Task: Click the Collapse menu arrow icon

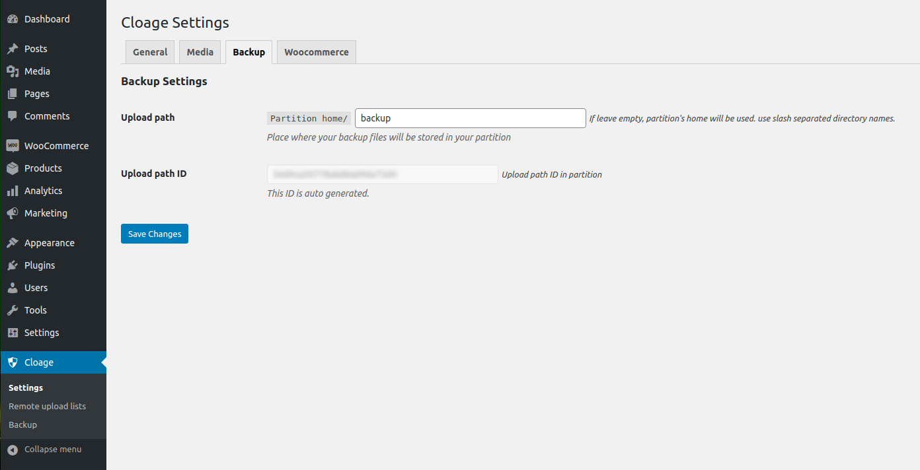Action: [x=13, y=450]
